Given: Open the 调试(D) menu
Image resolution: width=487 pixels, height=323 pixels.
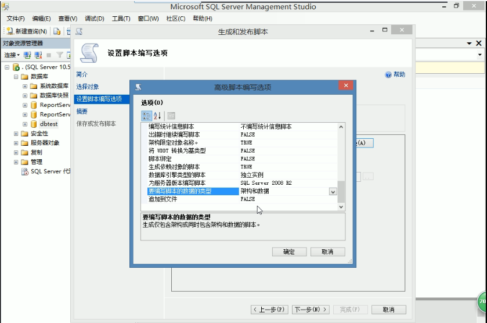Looking at the screenshot, I should pos(95,19).
